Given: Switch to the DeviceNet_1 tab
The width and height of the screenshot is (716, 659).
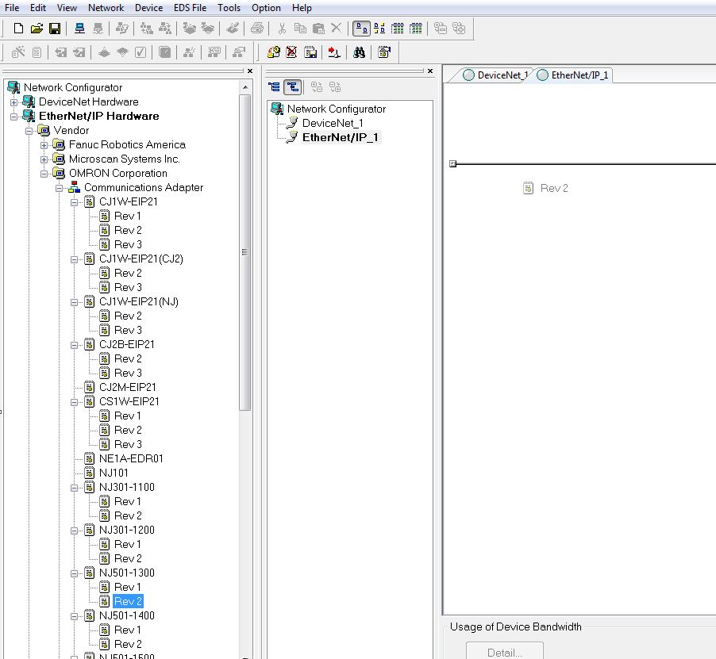Looking at the screenshot, I should point(496,75).
